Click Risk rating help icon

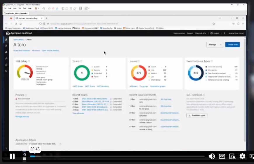[29, 61]
